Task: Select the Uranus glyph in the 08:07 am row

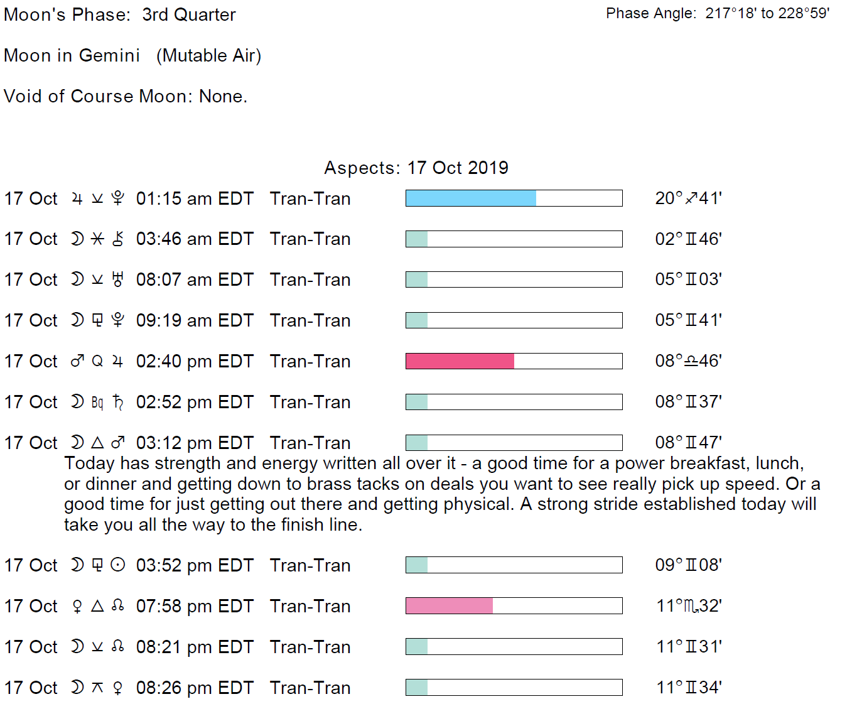Action: [117, 279]
